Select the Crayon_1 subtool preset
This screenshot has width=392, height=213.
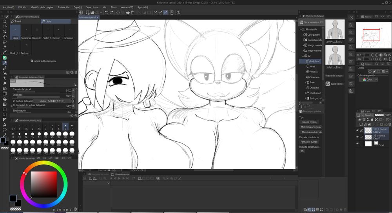click(x=58, y=32)
